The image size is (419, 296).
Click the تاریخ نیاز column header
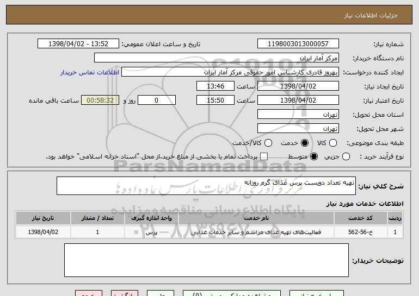tap(43, 218)
